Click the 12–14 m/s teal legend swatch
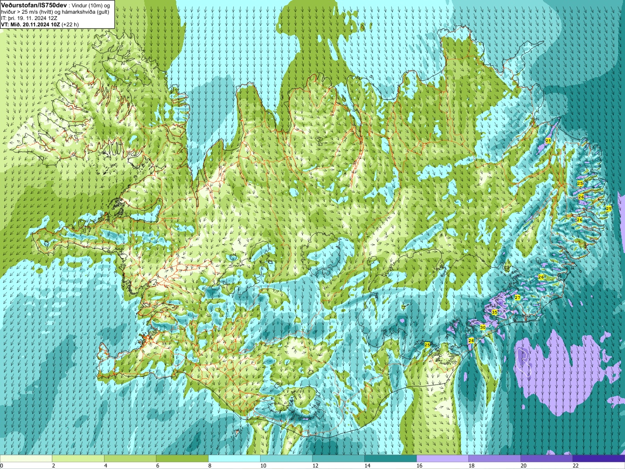This screenshot has height=469, width=625. (338, 458)
